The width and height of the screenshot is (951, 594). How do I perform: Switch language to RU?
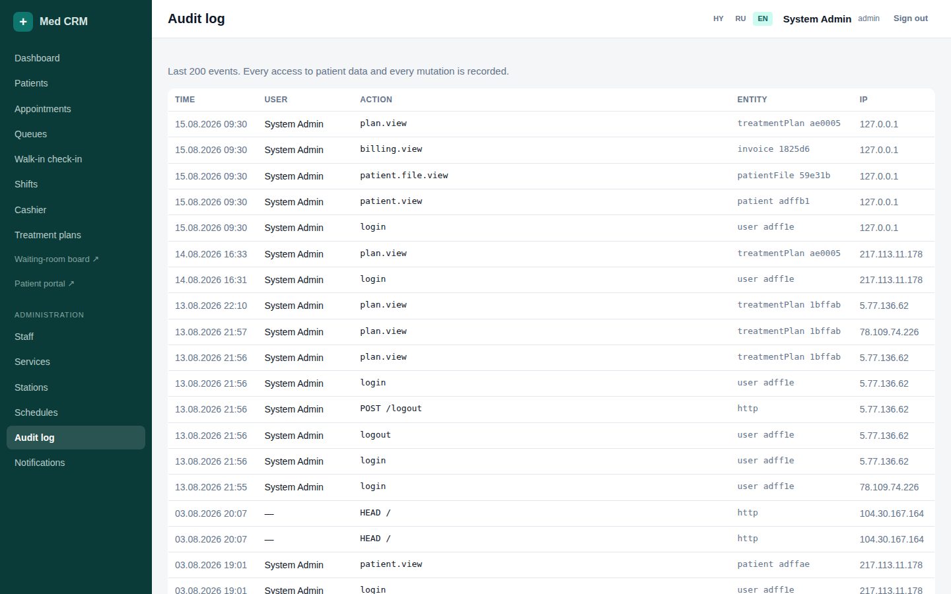pos(740,18)
